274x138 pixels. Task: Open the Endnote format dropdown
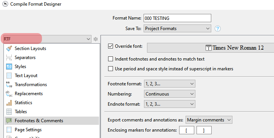click(170, 104)
